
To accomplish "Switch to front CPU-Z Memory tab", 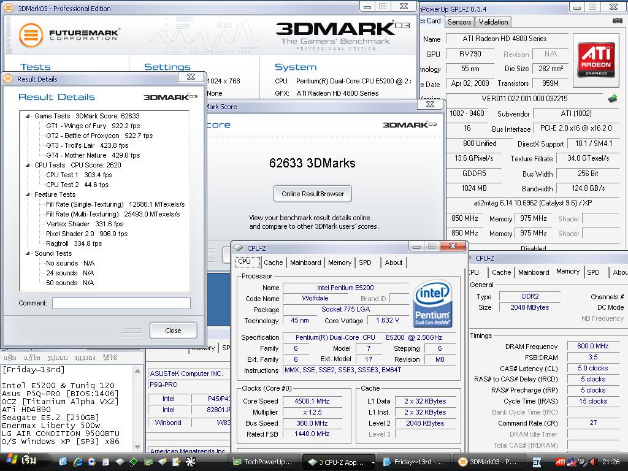I will coord(340,262).
